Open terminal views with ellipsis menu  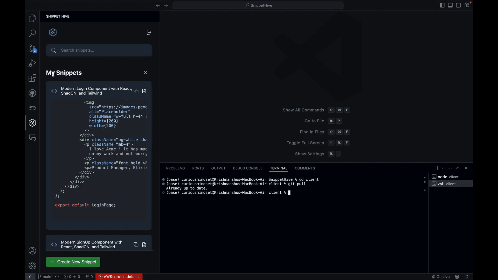(450, 168)
